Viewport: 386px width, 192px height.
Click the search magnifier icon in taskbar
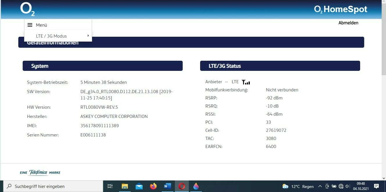[x=9, y=186]
